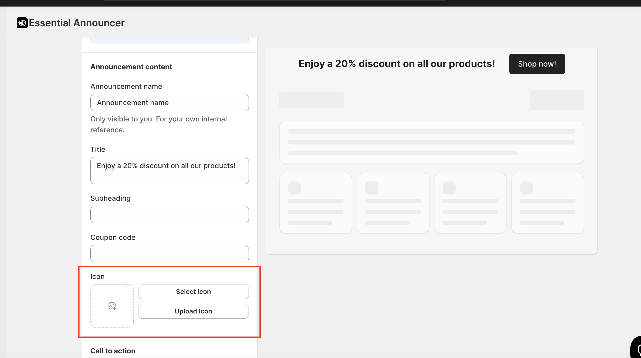
Task: Click the Shop now! preview button
Action: [537, 64]
